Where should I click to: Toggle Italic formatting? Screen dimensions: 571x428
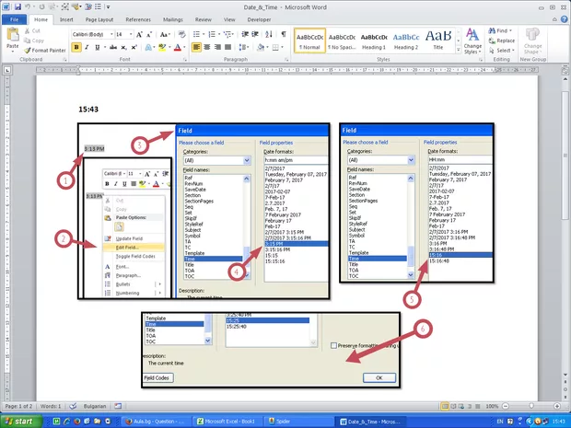(x=88, y=47)
